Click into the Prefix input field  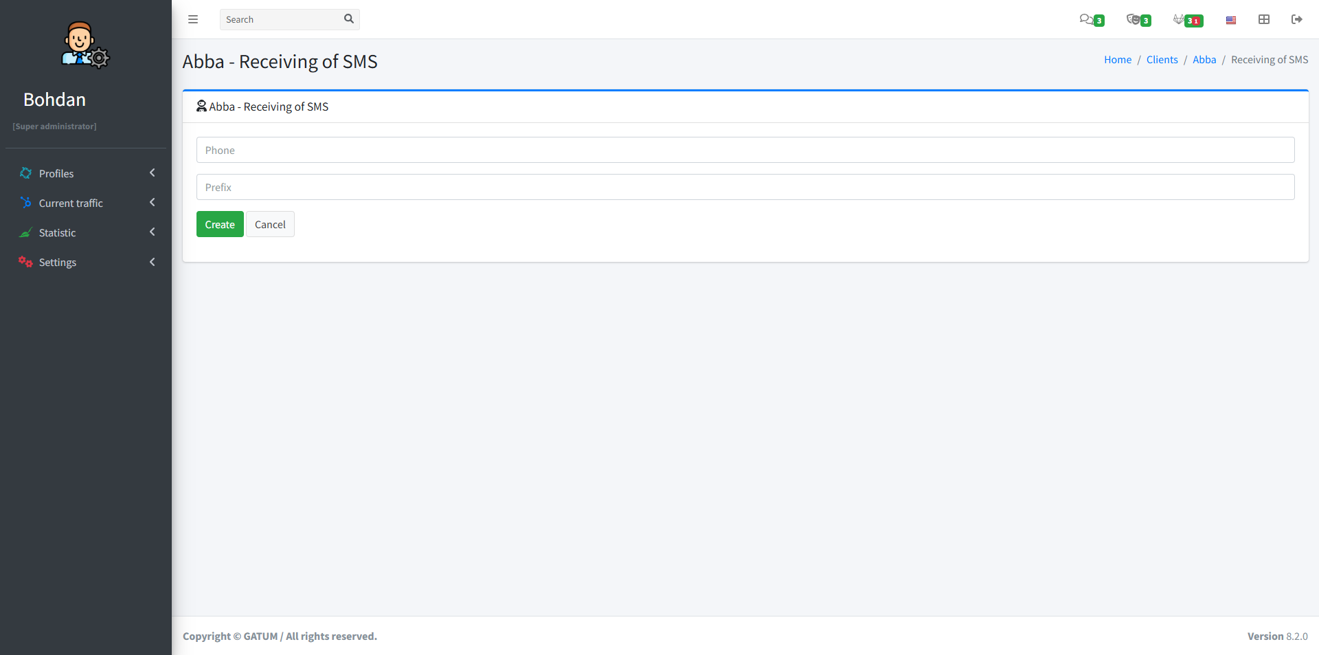tap(745, 187)
